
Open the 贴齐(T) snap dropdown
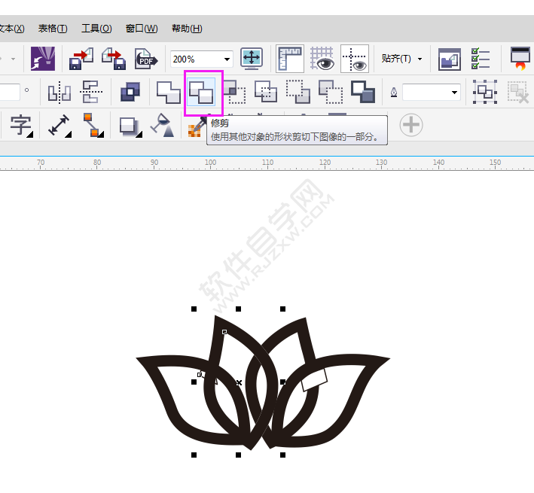pos(402,59)
